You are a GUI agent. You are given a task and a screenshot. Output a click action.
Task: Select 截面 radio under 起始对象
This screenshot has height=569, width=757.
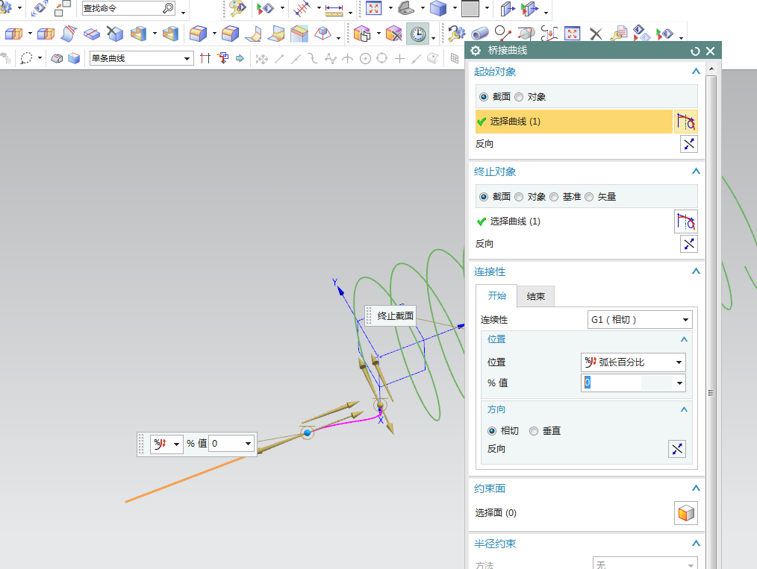[484, 97]
